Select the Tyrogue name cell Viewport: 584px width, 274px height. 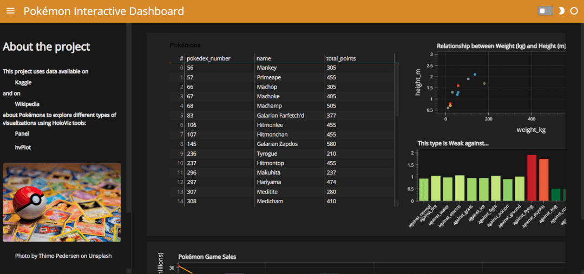290,153
